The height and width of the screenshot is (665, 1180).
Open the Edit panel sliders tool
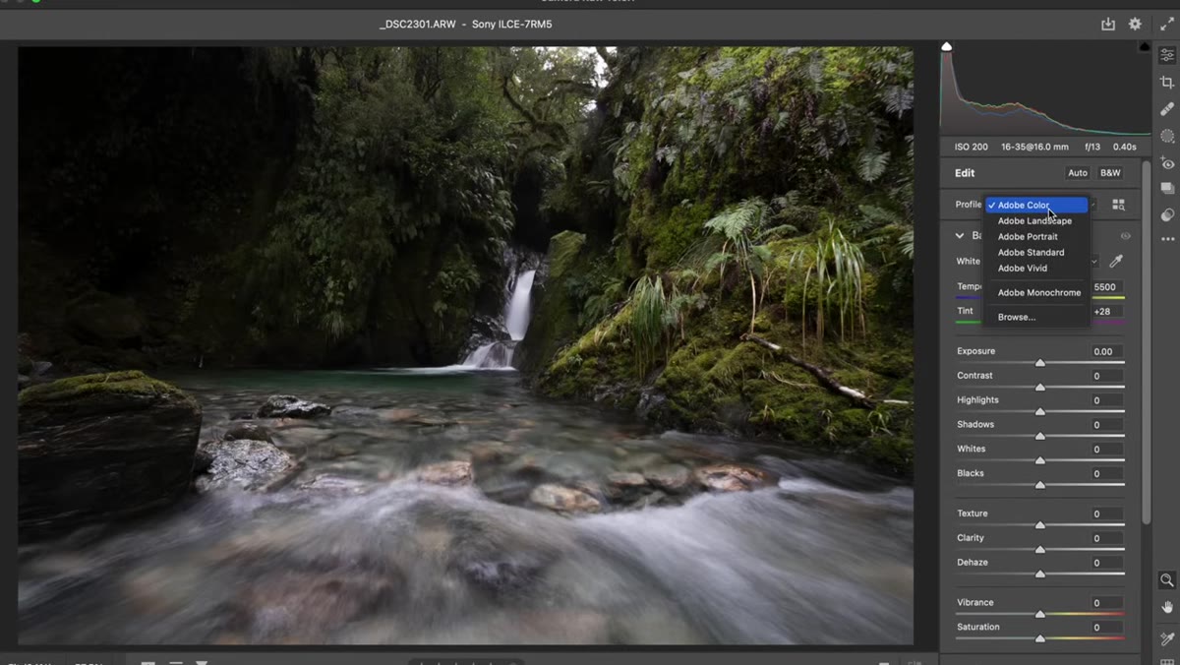click(x=1167, y=55)
